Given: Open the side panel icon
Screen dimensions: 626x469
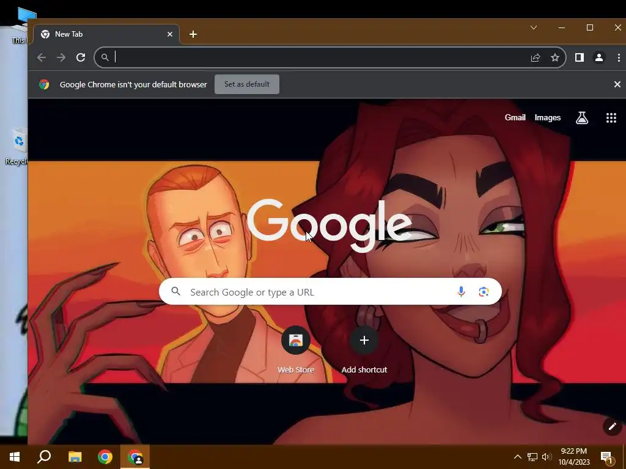Looking at the screenshot, I should pyautogui.click(x=580, y=58).
